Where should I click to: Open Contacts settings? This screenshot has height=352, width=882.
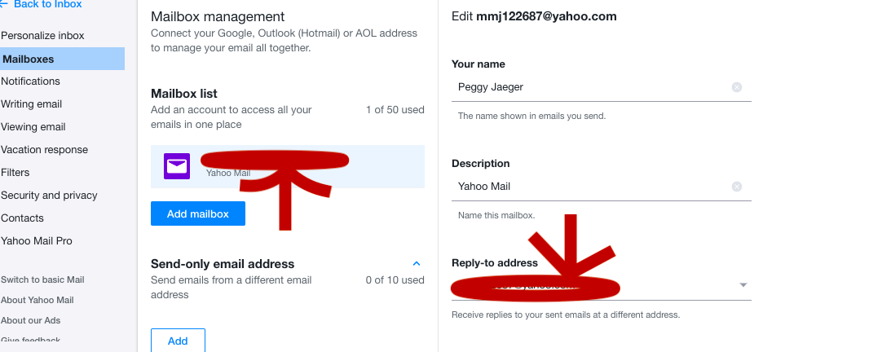pyautogui.click(x=23, y=218)
